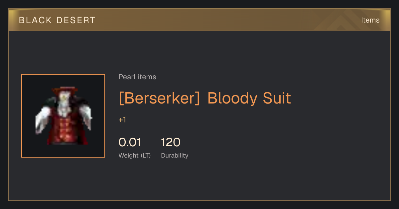Click the red collar atop the suit icon

(65, 90)
